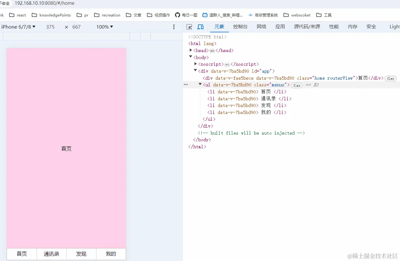Open the recreation bookmarks folder
The width and height of the screenshot is (400, 261).
107,15
